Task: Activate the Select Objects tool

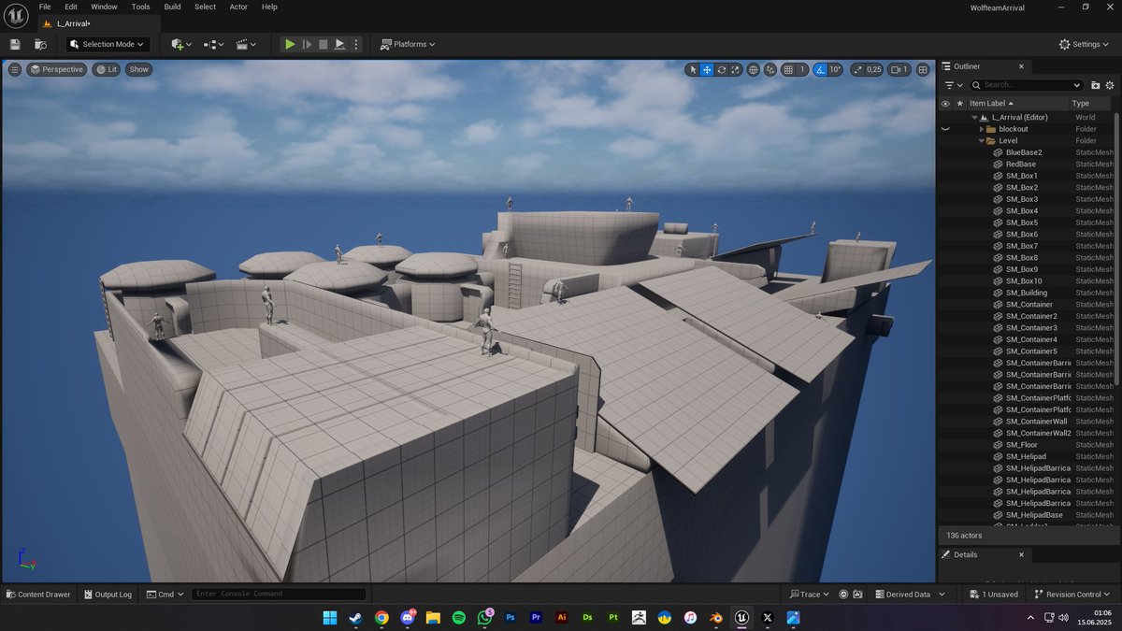Action: [x=692, y=69]
